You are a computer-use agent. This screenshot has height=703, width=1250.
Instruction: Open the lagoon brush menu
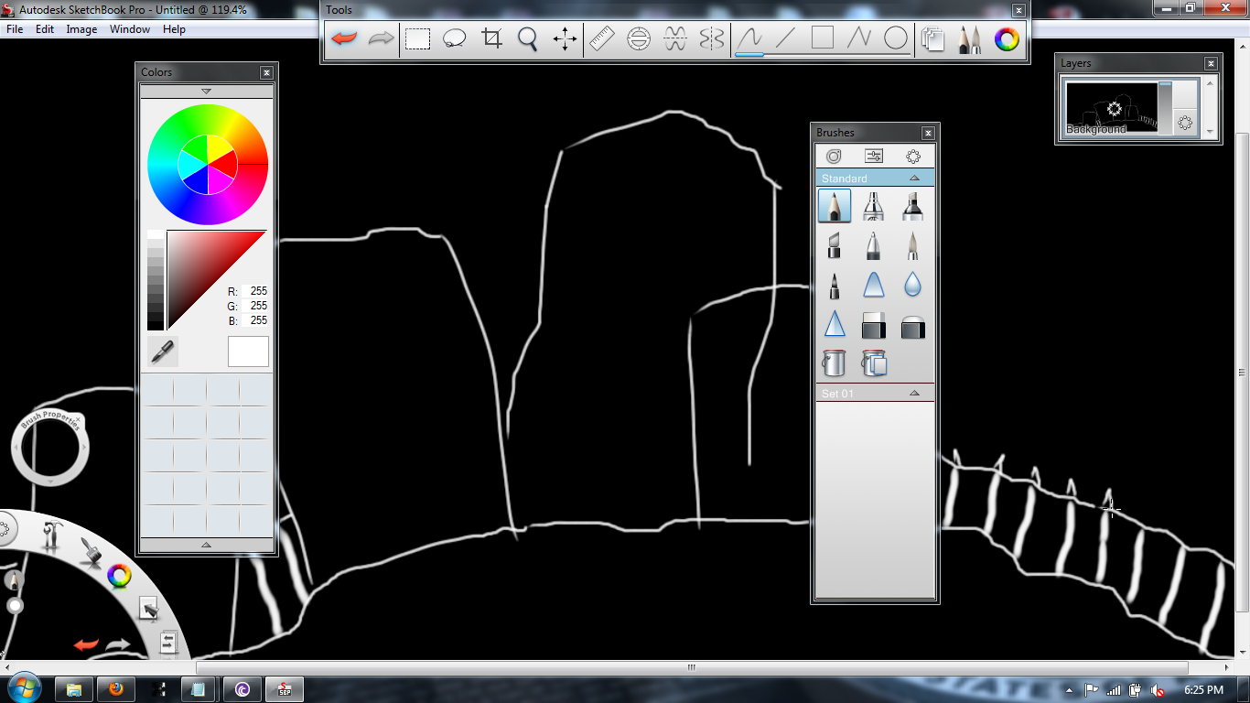91,549
